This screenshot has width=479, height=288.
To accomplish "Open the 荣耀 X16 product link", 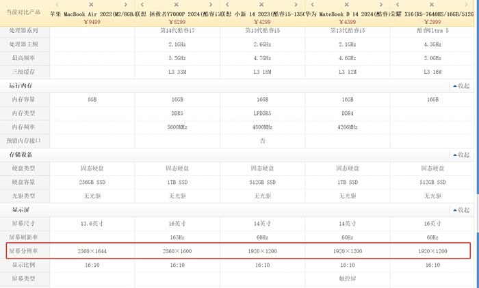I will (x=432, y=14).
